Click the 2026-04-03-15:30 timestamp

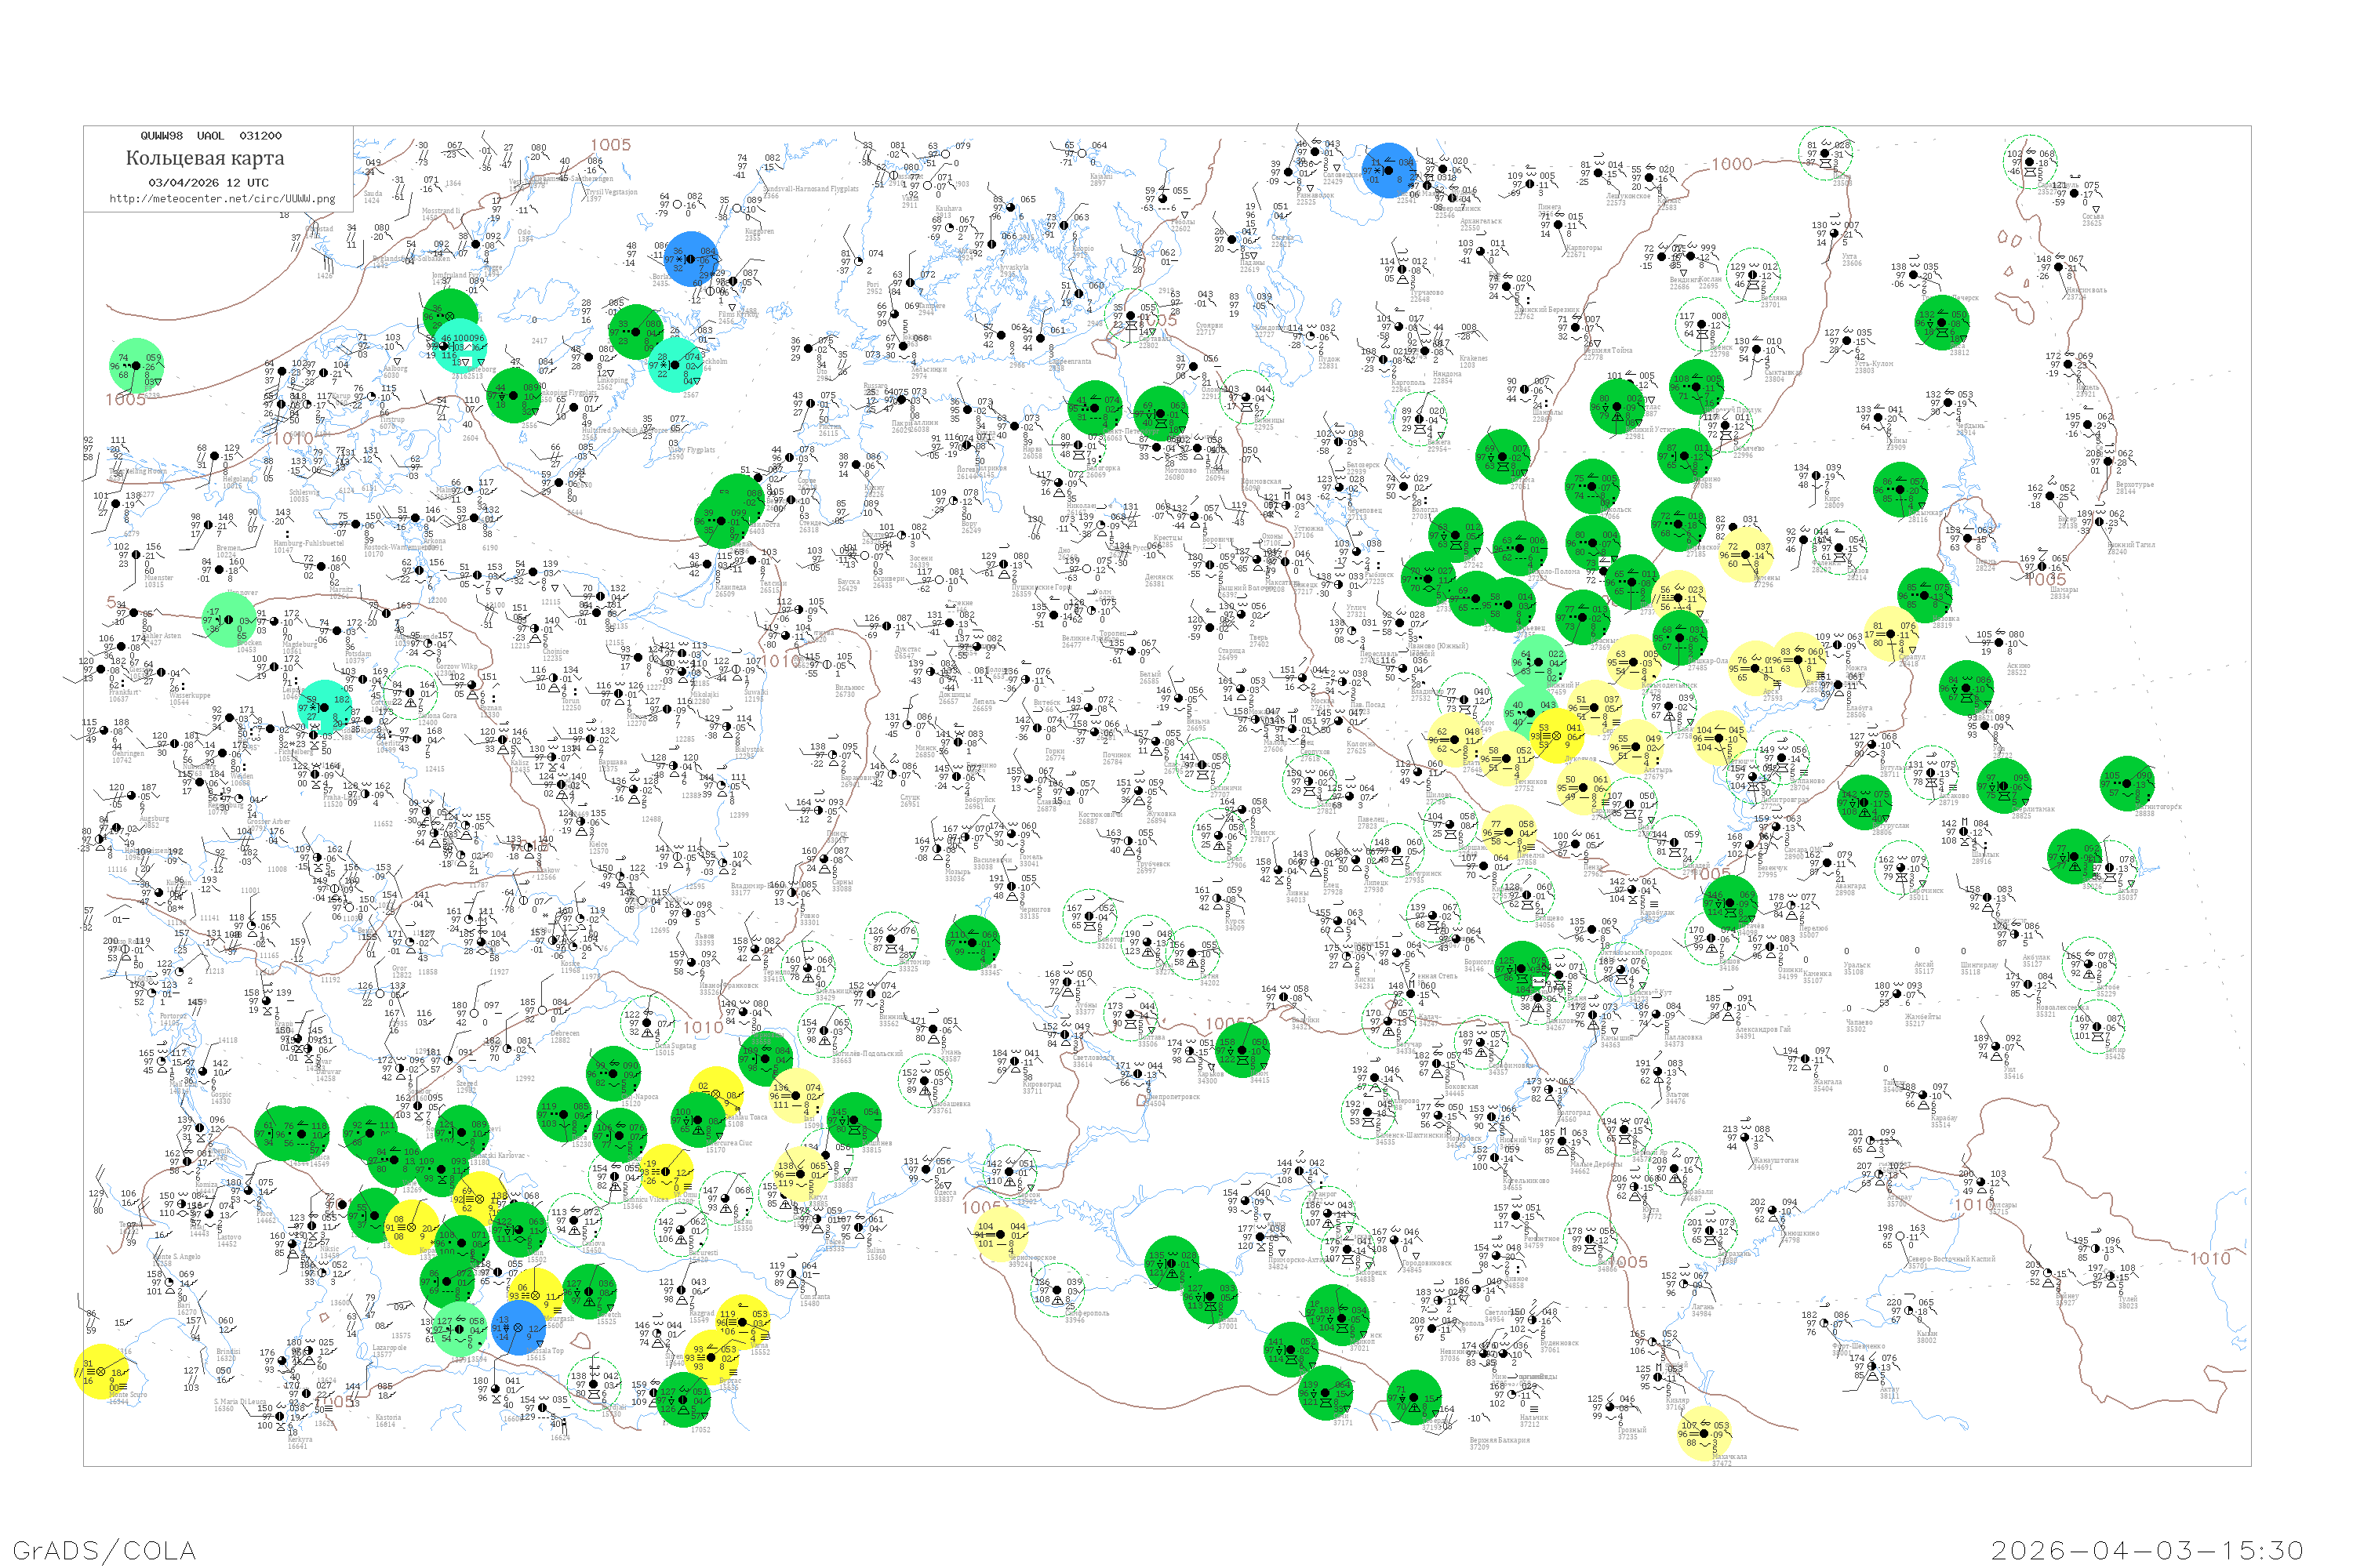tap(2147, 1550)
